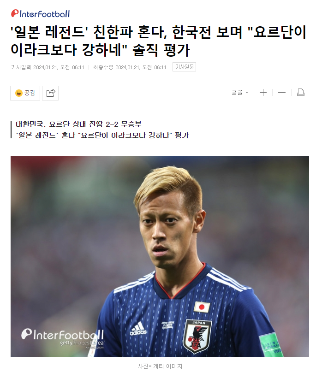Viewport: 316px width, 372px height.
Task: Increase text size with plus icon
Action: 263,92
